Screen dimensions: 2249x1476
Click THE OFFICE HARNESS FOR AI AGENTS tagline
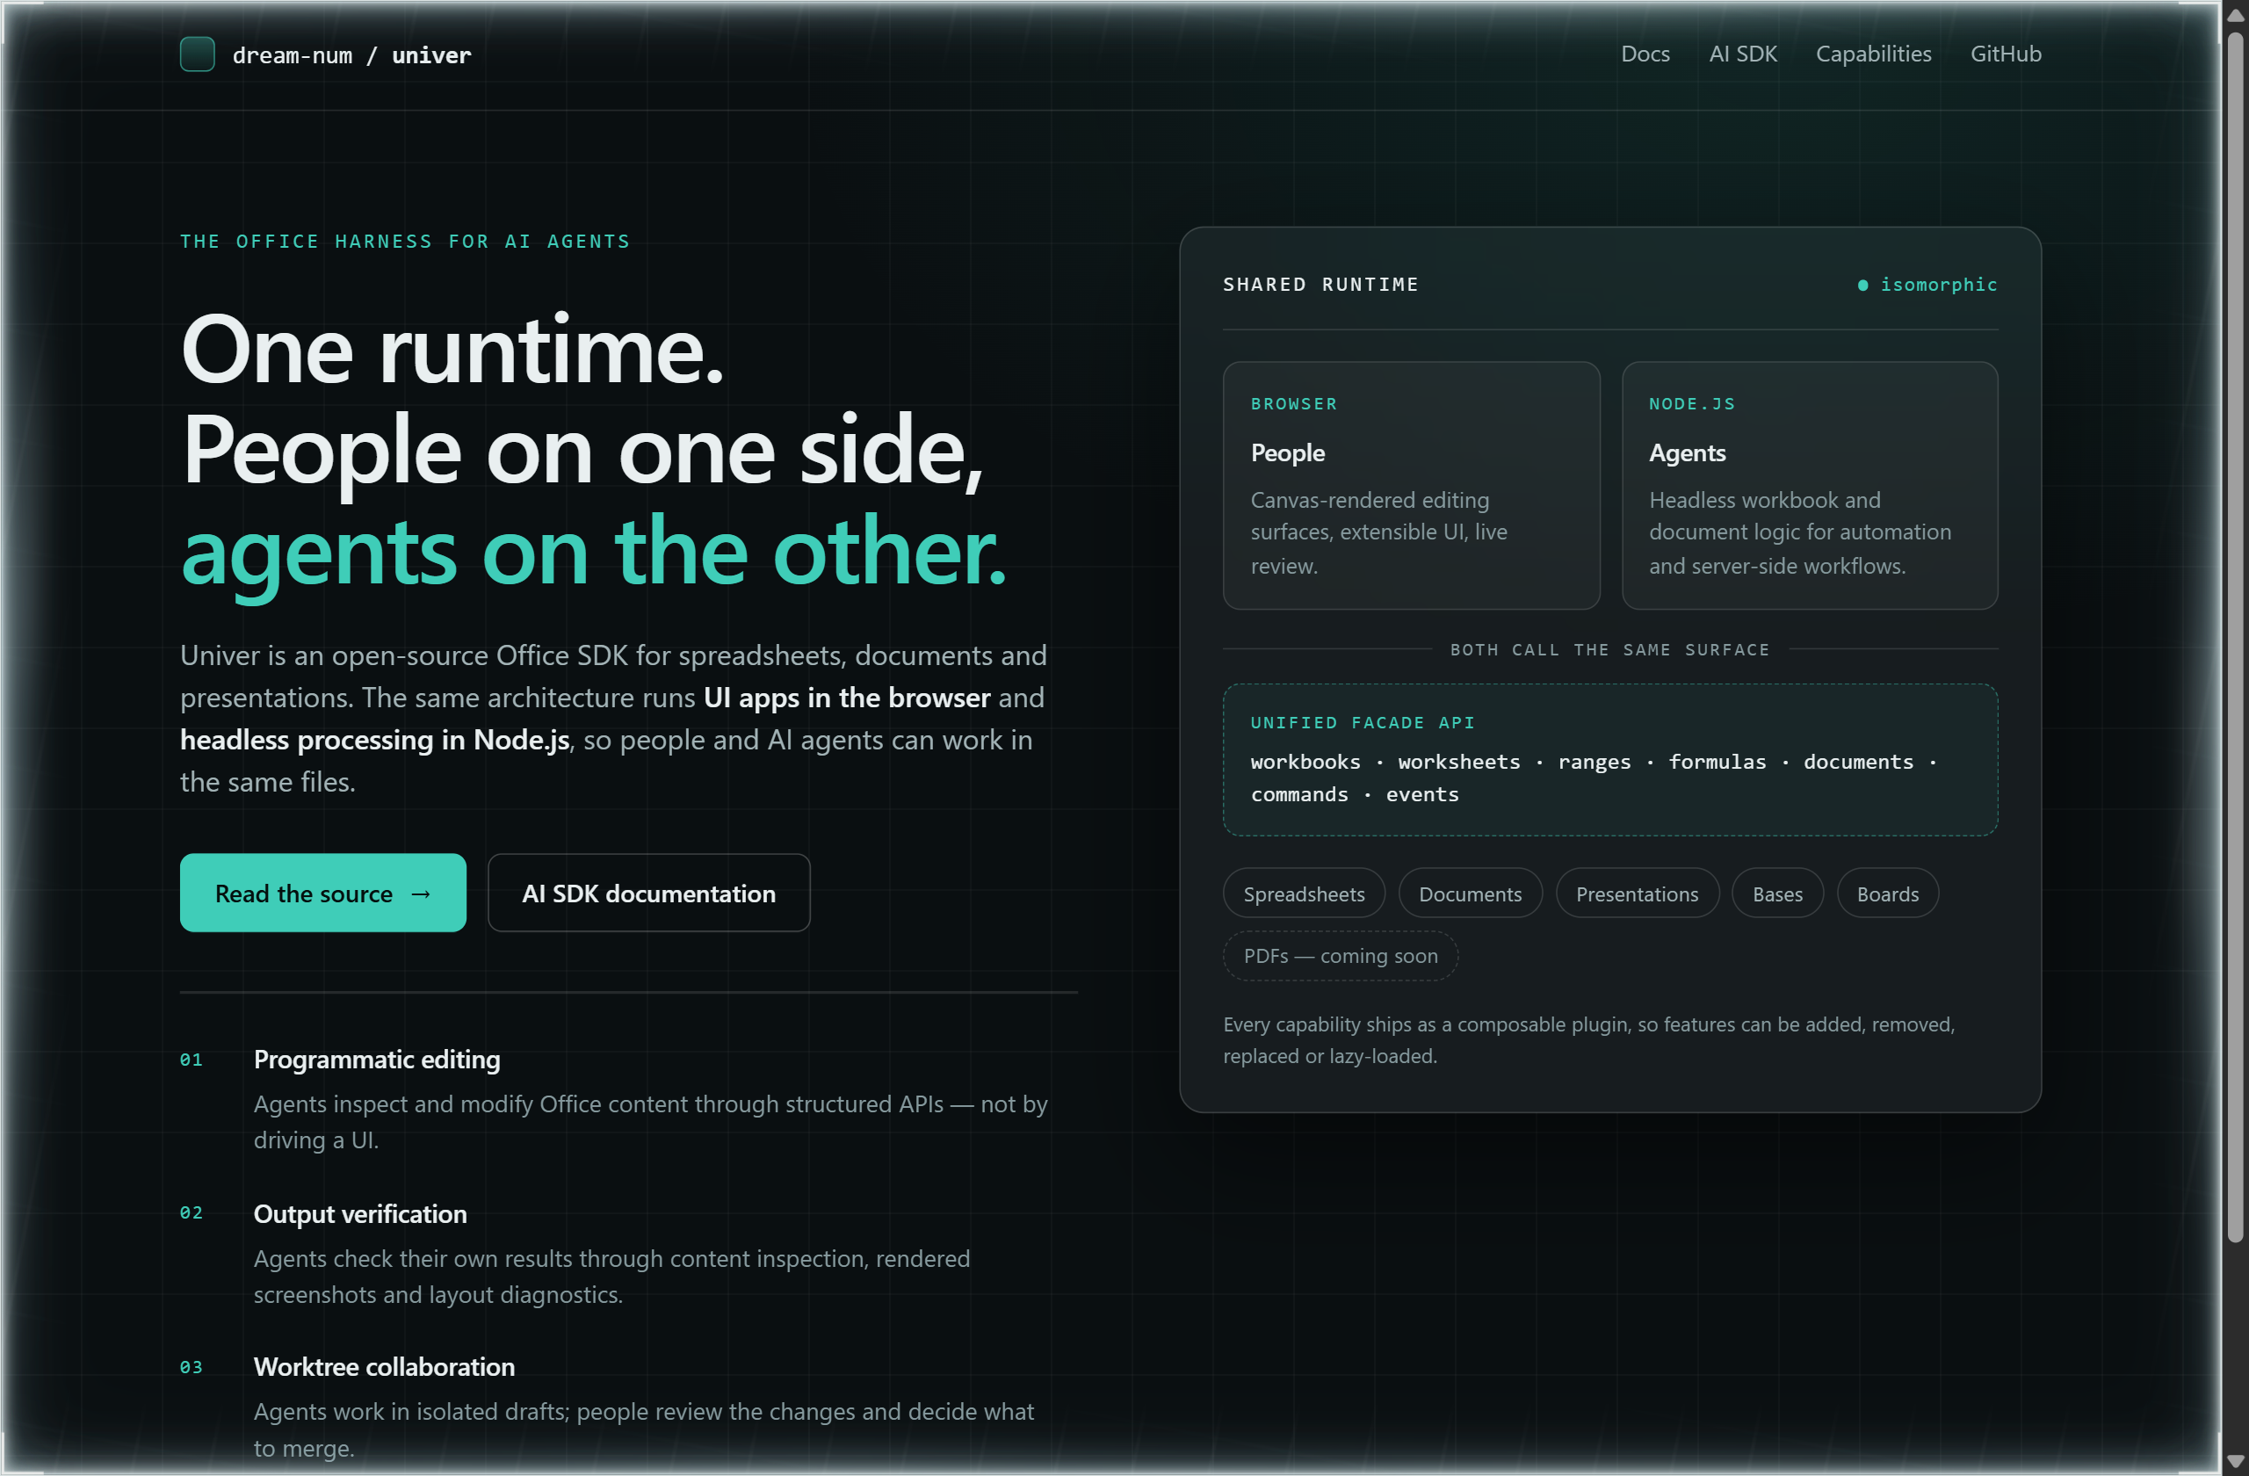pyautogui.click(x=405, y=241)
